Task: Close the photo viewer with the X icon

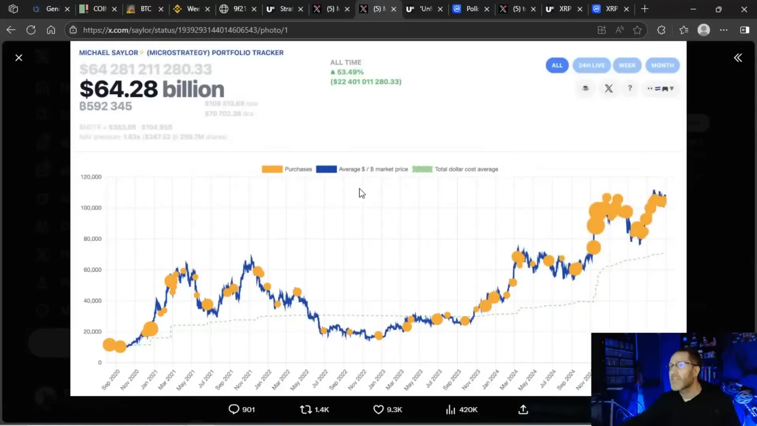Action: click(x=19, y=58)
